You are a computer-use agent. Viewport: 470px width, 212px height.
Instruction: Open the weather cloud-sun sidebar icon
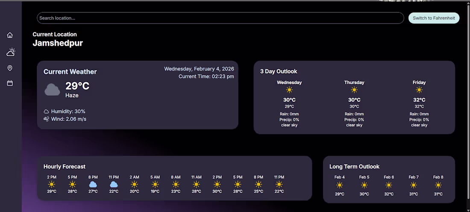coord(11,52)
